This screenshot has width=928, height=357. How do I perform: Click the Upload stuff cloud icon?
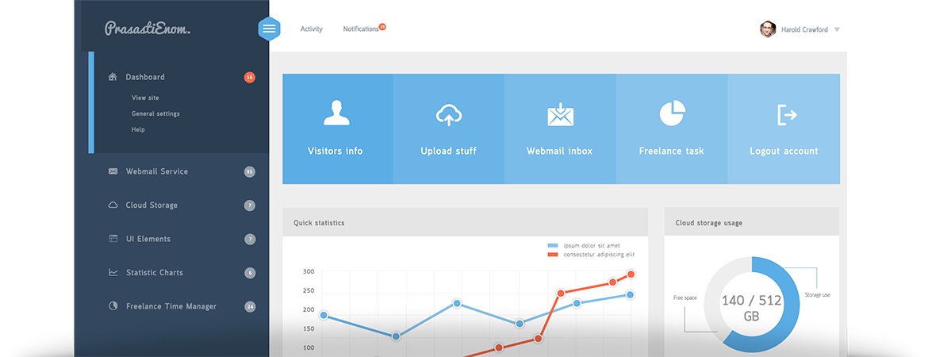tap(449, 115)
